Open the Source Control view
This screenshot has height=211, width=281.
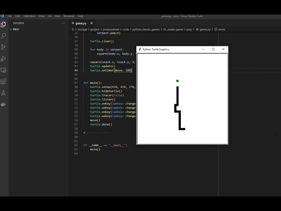point(3,47)
